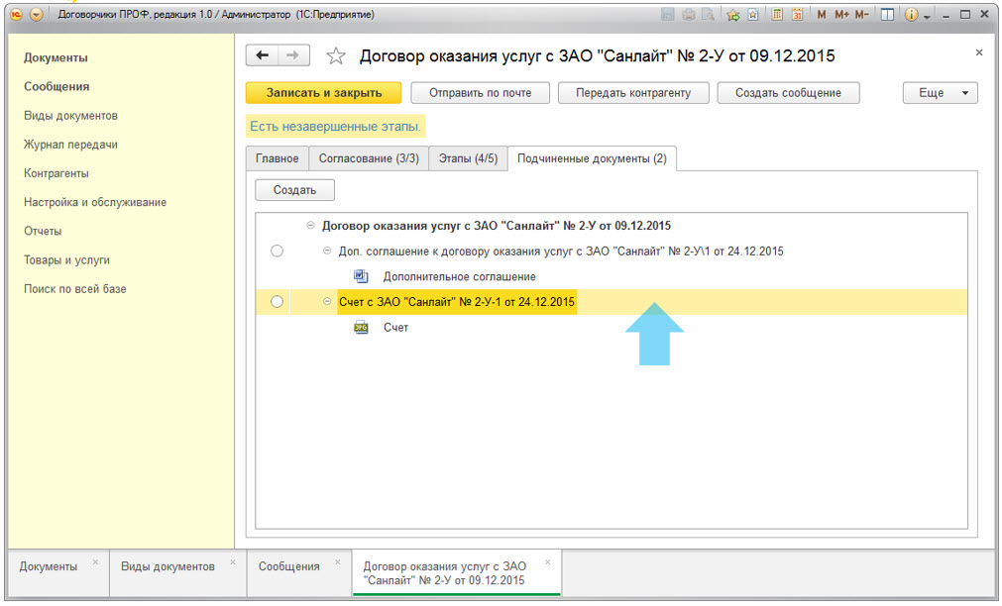This screenshot has width=1002, height=606.
Task: Open the Еще dropdown menu
Action: click(x=940, y=93)
